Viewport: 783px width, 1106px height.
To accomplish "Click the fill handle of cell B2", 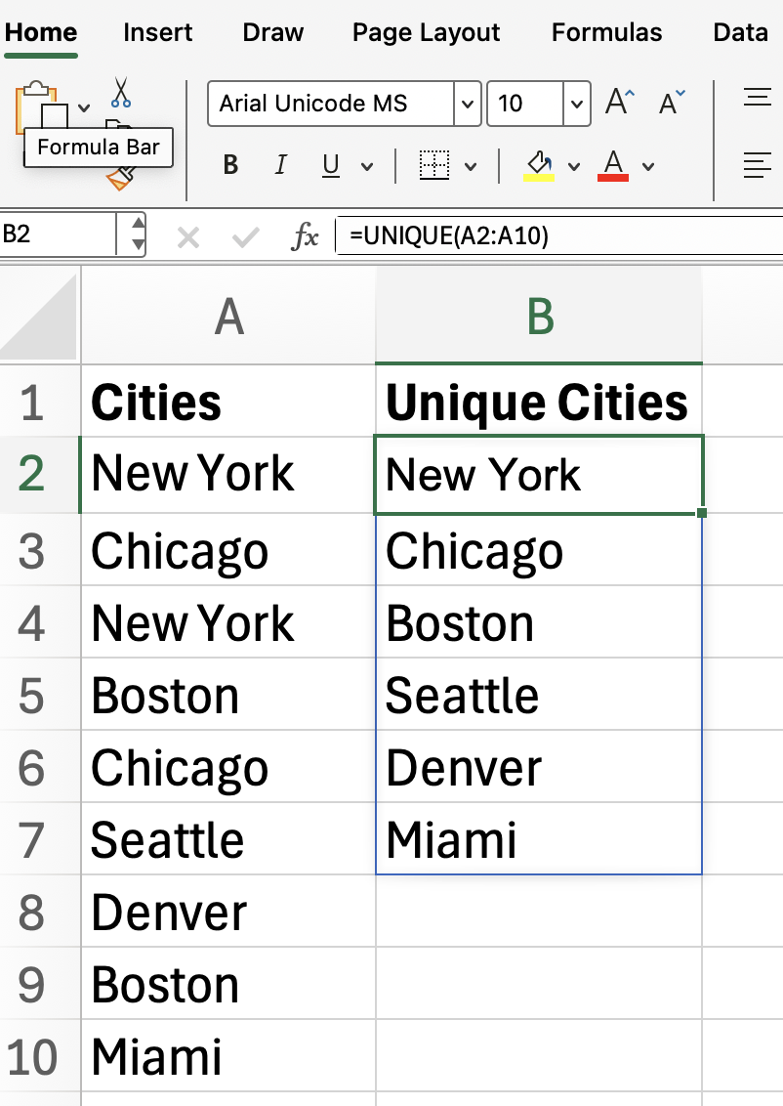I will tap(701, 513).
